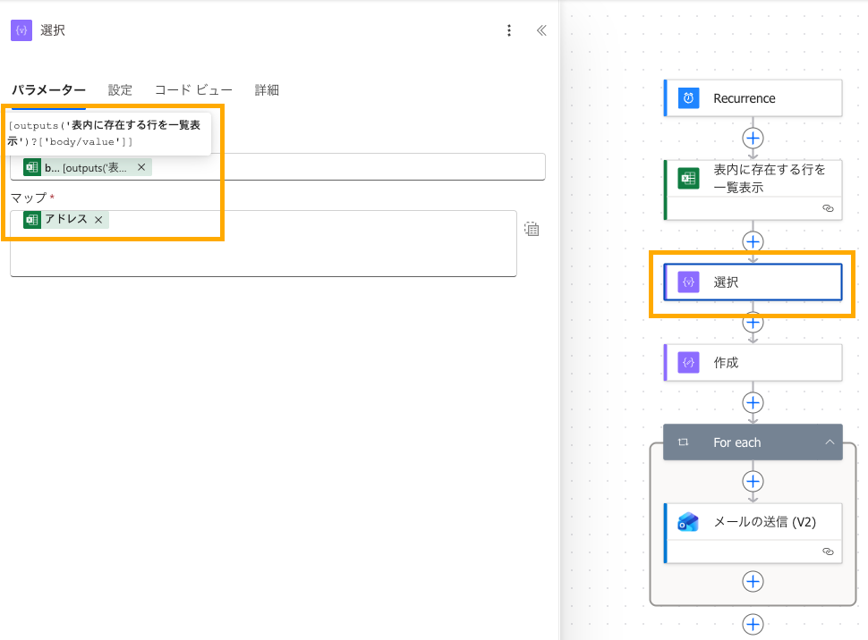868x640 pixels.
Task: Switch to the 設定 tab
Action: 120,89
